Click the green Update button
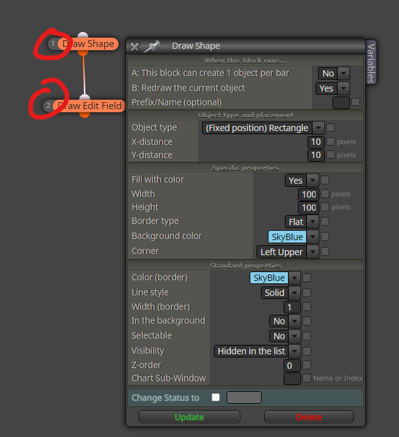The image size is (399, 437). pos(189,417)
